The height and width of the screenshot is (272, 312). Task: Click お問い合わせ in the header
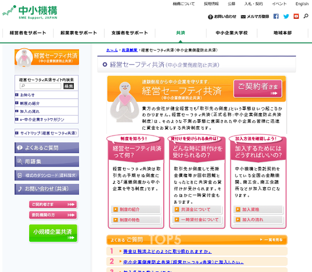click(x=225, y=17)
